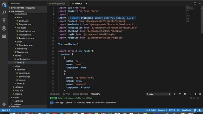
Task: Maximize terminal panel with up chevron
Action: [x=190, y=94]
